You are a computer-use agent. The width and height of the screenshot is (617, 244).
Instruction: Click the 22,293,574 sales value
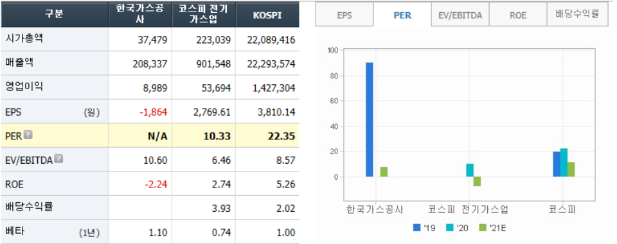tap(271, 64)
